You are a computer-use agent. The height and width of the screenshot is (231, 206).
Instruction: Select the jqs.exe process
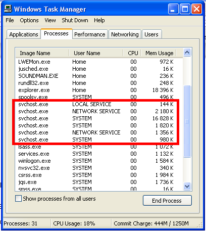pos(99,182)
